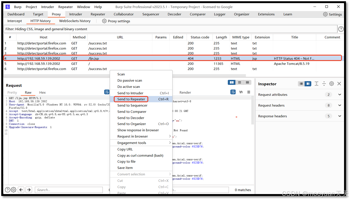350x200 pixels.
Task: Choose Send to Intruder in context menu
Action: pyautogui.click(x=141, y=93)
